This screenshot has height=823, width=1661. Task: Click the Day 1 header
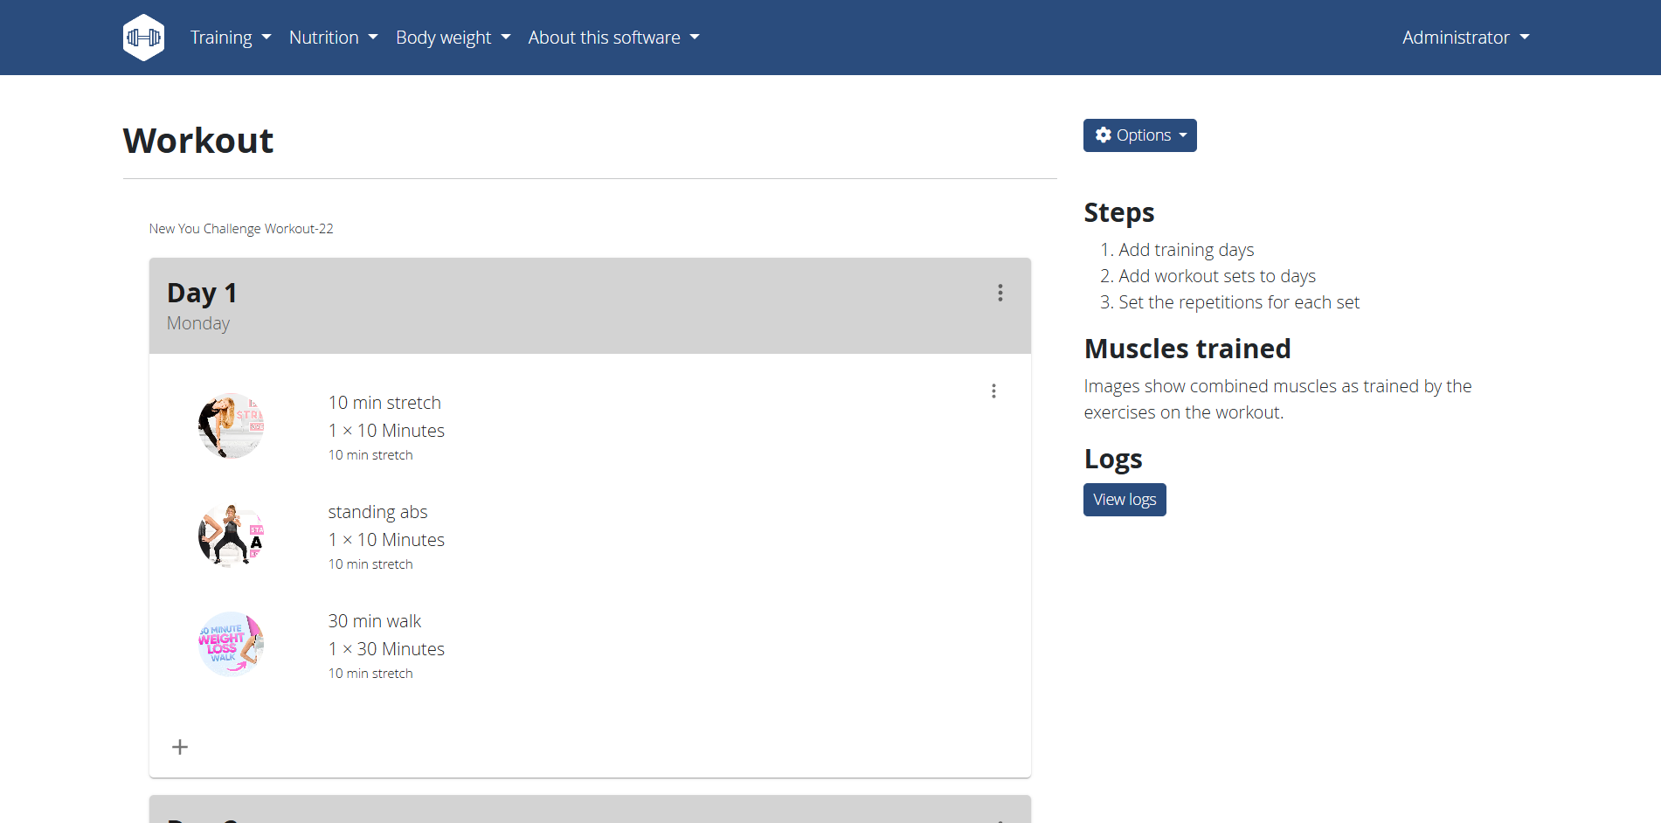tap(202, 294)
